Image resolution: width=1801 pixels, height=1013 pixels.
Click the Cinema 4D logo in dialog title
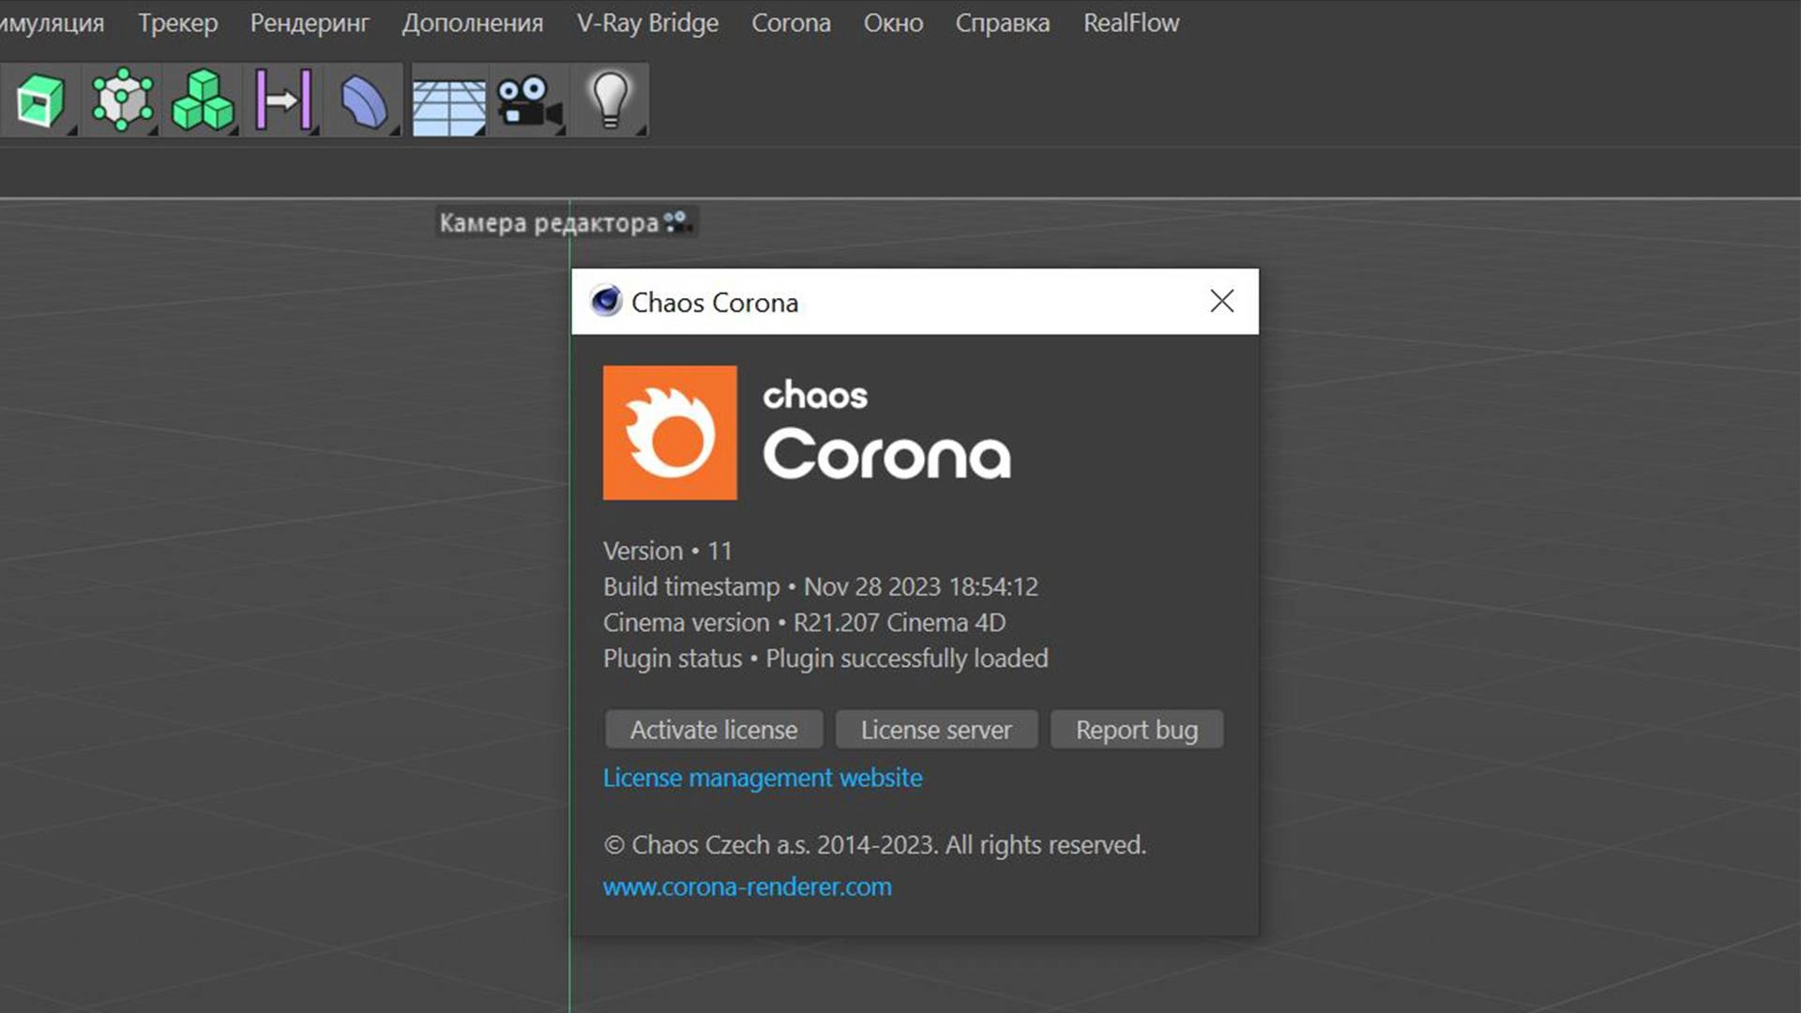(606, 301)
